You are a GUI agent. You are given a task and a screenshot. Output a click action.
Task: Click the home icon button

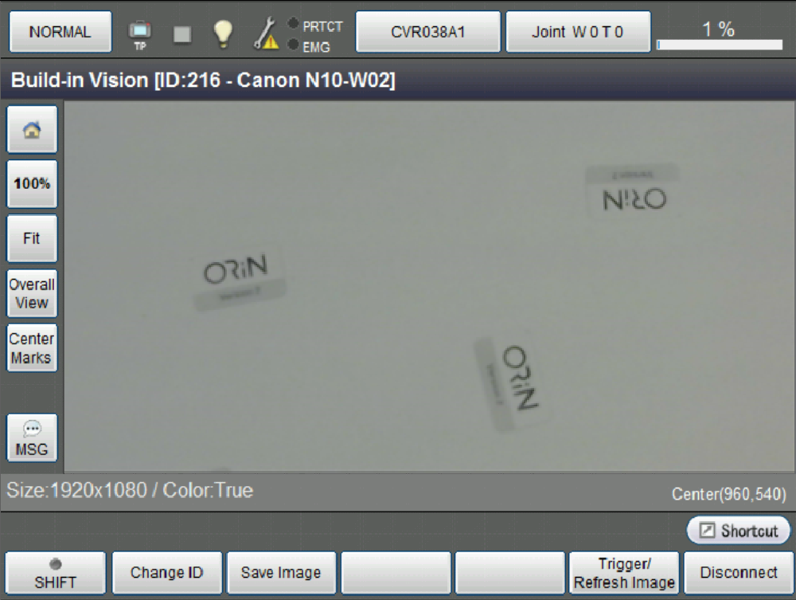tap(32, 130)
